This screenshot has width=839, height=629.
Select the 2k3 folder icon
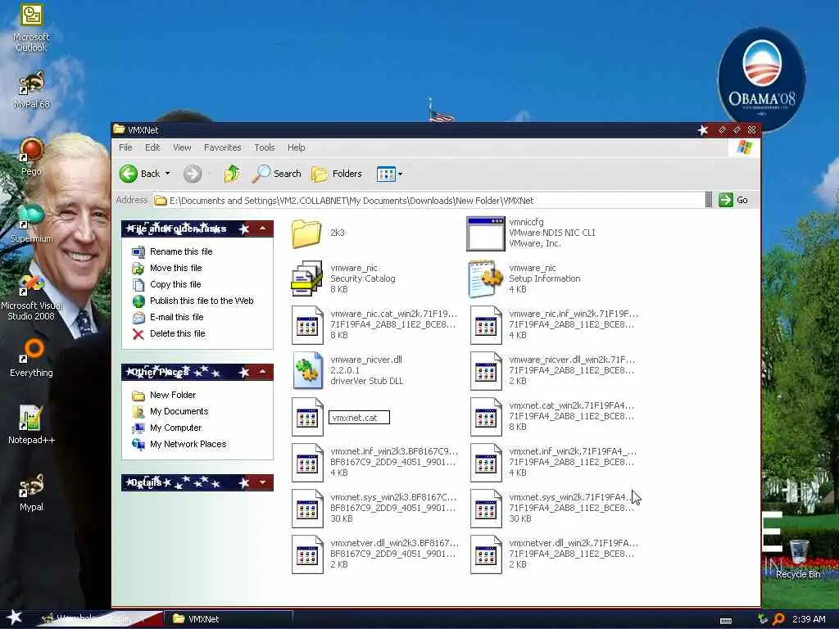click(x=306, y=233)
